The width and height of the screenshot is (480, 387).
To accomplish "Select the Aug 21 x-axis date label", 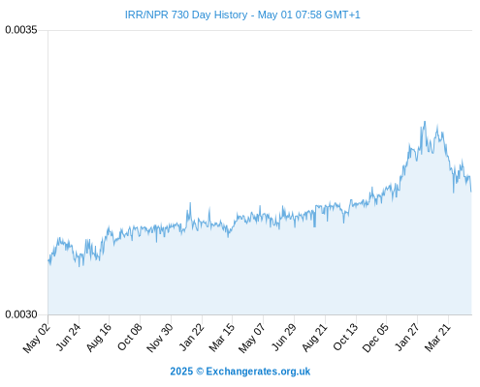I will 314,338.
